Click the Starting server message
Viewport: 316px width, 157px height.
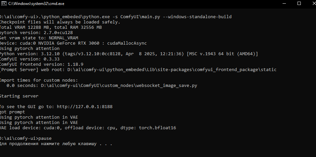tap(19, 96)
